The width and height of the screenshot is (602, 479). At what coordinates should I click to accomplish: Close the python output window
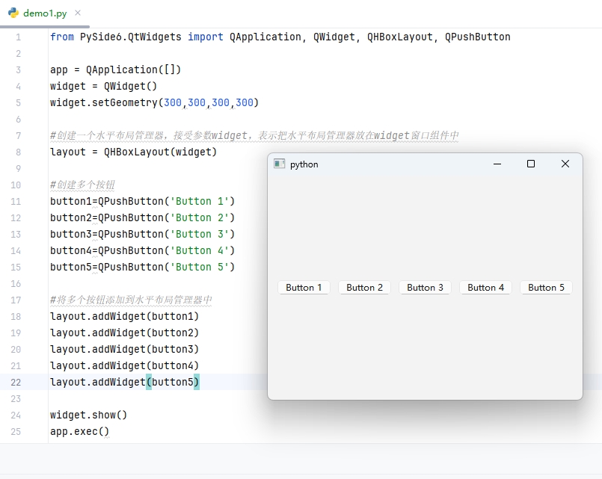565,164
